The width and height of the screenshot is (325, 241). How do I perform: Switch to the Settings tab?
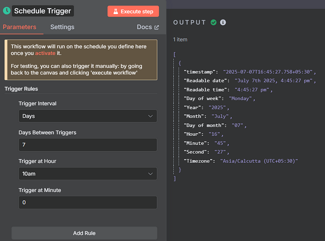[62, 27]
